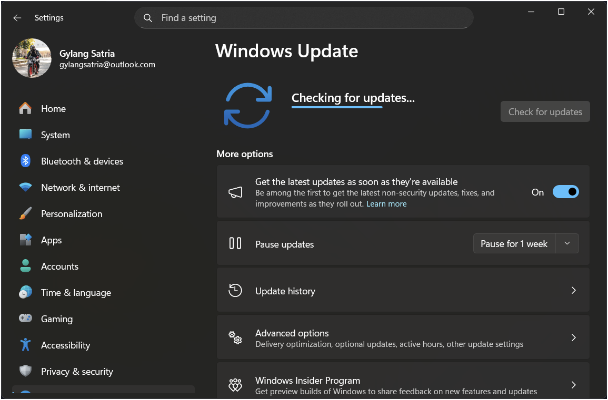This screenshot has width=608, height=400.
Task: Open Accessibility settings
Action: pos(104,345)
